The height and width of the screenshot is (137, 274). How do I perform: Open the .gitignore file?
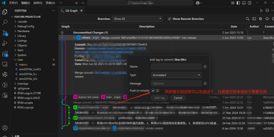pyautogui.click(x=23, y=88)
